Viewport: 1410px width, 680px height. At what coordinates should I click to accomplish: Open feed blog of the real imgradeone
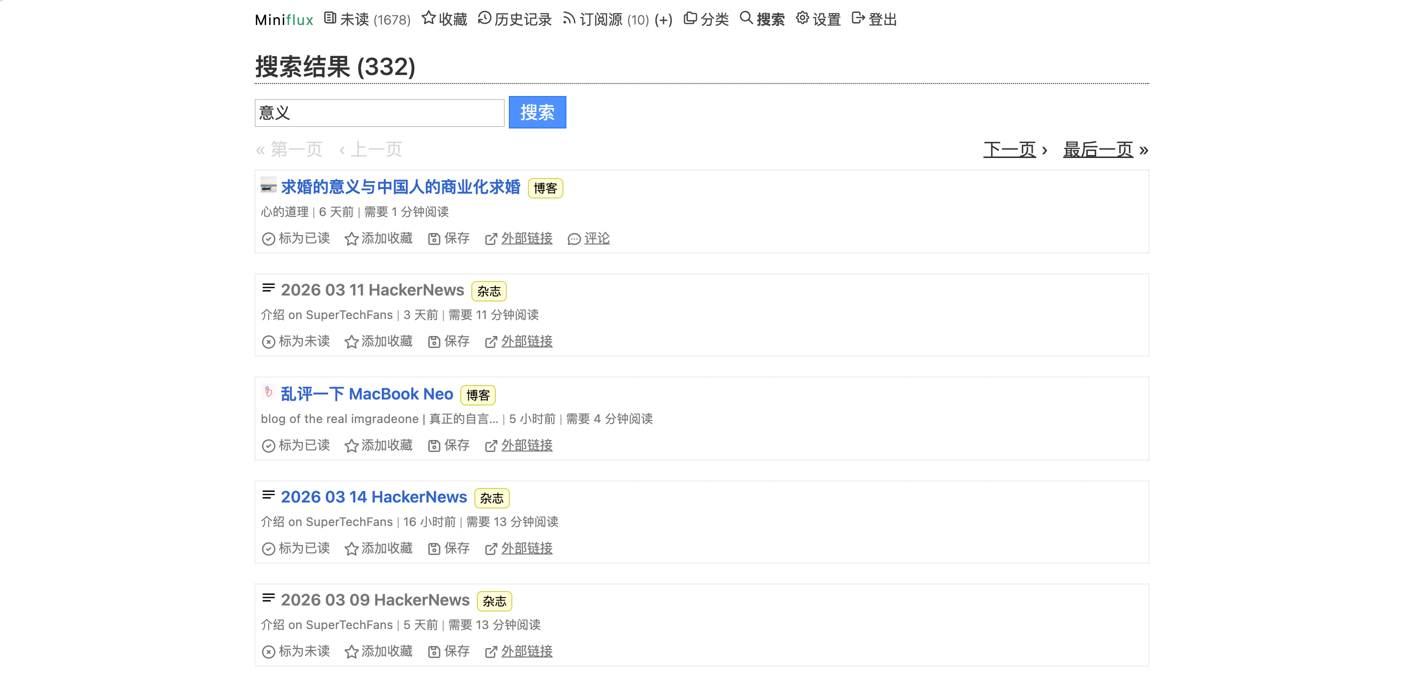[379, 418]
